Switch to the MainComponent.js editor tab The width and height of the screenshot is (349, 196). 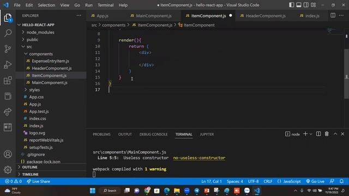tap(154, 16)
